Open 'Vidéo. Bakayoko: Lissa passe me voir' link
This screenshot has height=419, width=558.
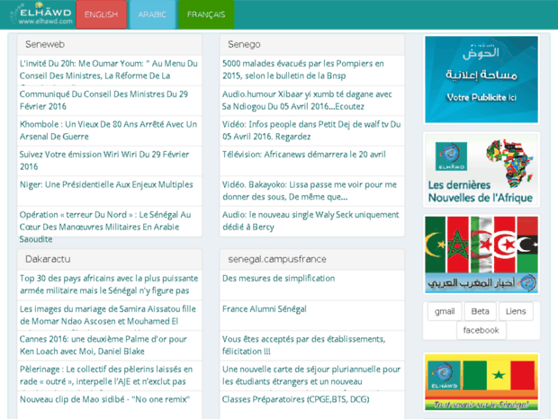tap(312, 192)
